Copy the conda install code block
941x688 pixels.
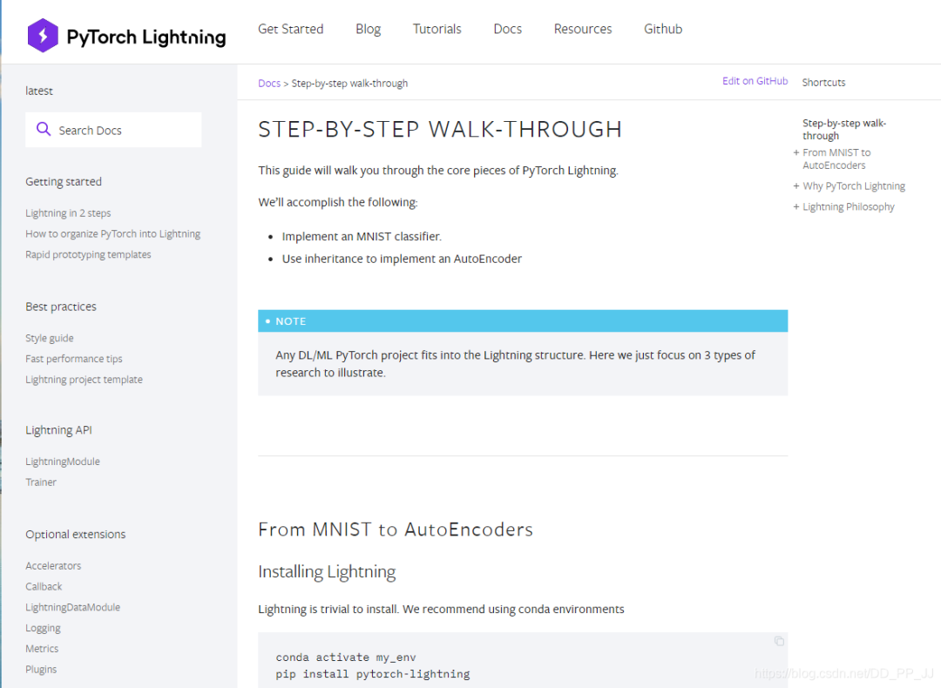click(x=779, y=641)
